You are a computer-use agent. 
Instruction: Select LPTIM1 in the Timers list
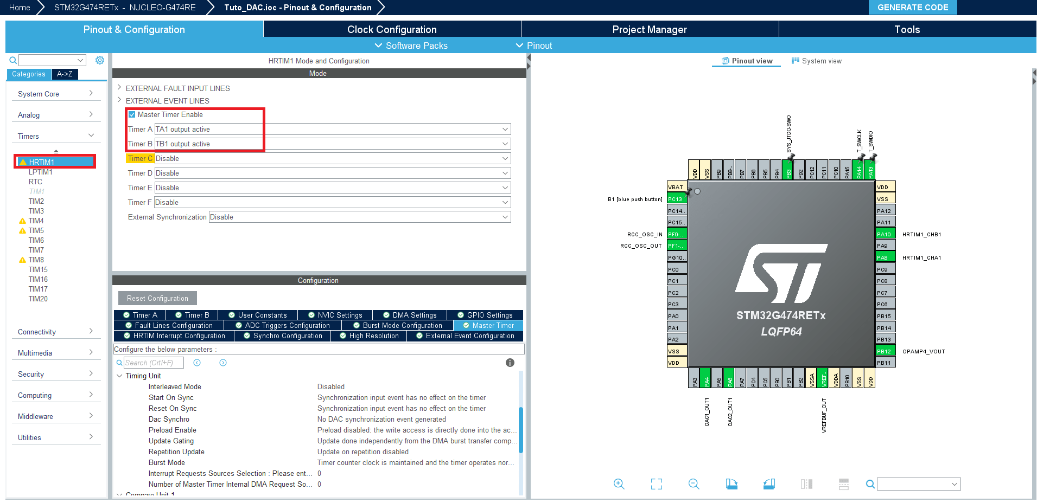[x=41, y=172]
